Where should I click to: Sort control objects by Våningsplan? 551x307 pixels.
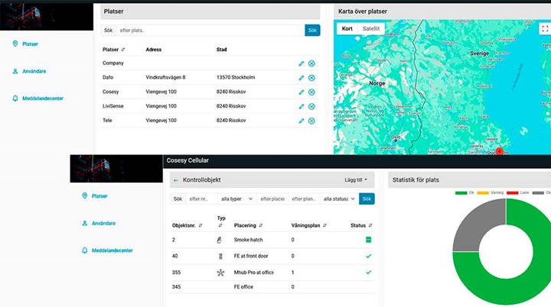pos(324,225)
